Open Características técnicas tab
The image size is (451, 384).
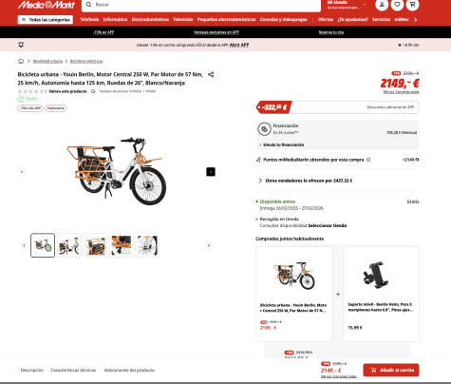(73, 370)
